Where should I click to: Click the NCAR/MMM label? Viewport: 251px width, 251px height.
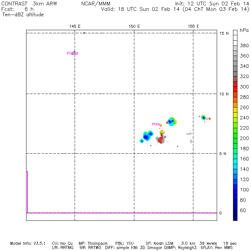click(x=96, y=4)
